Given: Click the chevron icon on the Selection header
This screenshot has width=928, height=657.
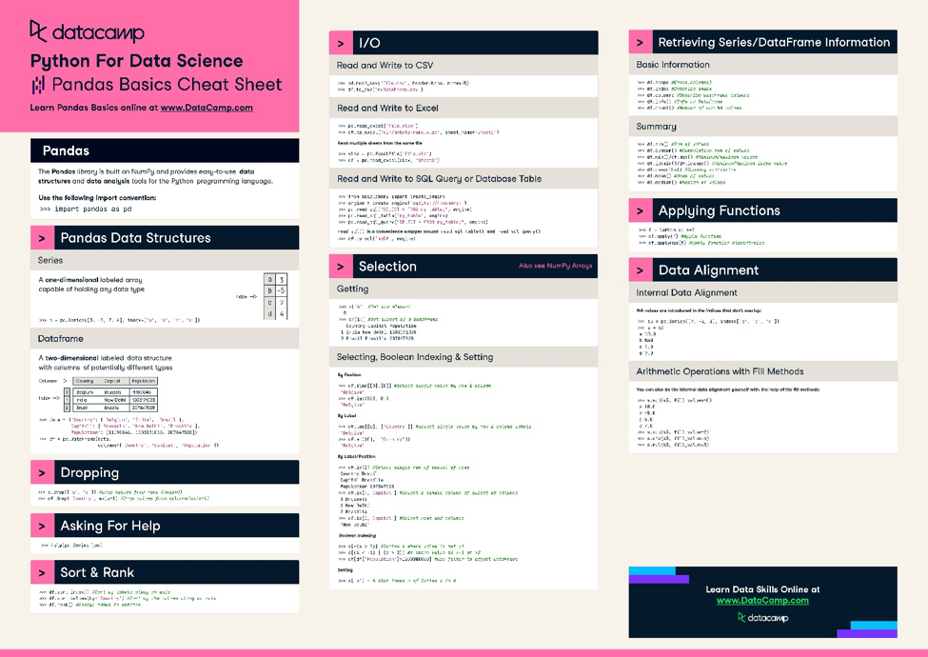Looking at the screenshot, I should [x=341, y=267].
